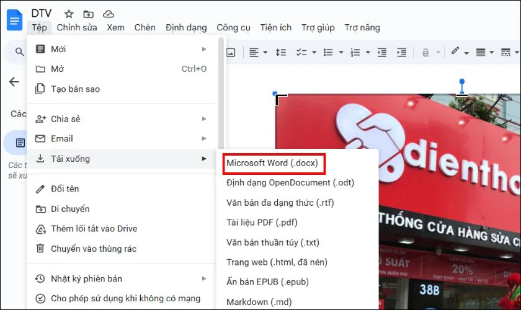
Task: Click the search magnifier icon
Action: [x=20, y=52]
